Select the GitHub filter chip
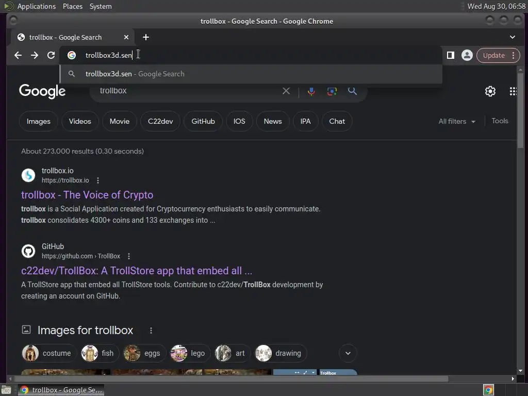528x396 pixels. pos(203,121)
